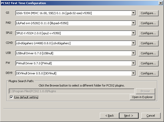Select the USBnull Driver entry
The height and width of the screenshot is (122, 164).
[x=35, y=53]
